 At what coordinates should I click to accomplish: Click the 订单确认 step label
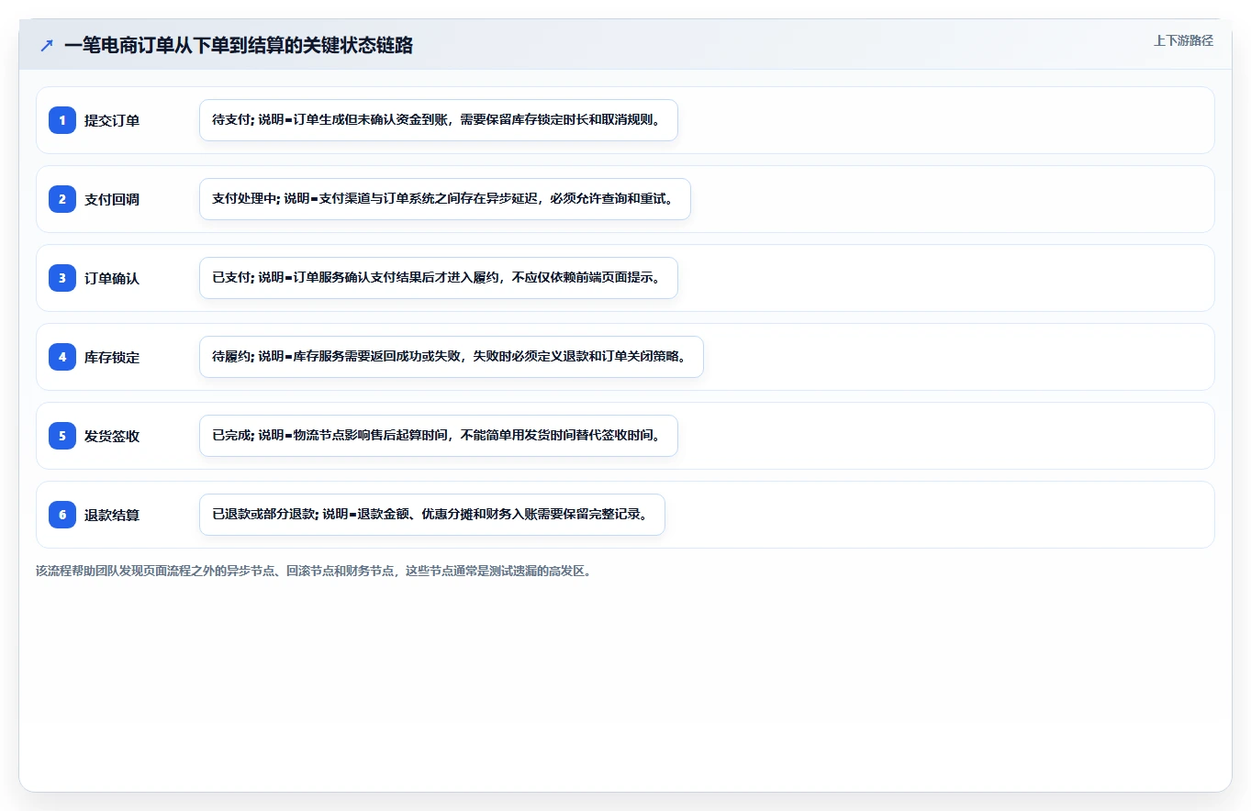pyautogui.click(x=112, y=278)
